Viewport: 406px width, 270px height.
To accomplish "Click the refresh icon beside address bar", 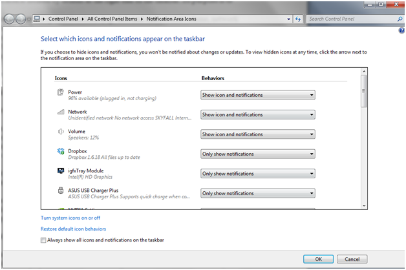I will tap(298, 19).
